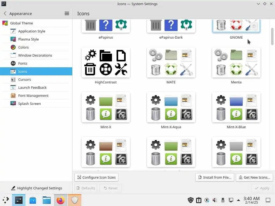Click the HighContrast label text
This screenshot has height=206, width=275.
pyautogui.click(x=106, y=82)
